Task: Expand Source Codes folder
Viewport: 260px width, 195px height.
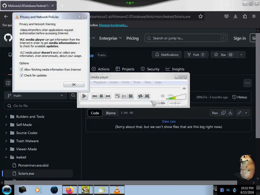Action: [6, 133]
